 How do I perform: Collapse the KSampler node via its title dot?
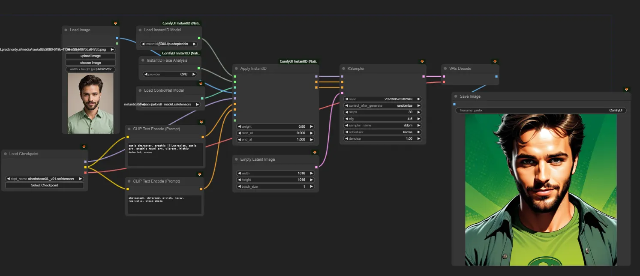tap(344, 69)
